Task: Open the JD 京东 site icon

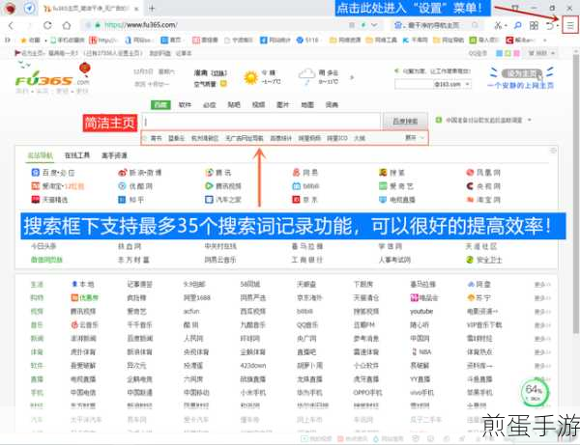Action: point(297,200)
